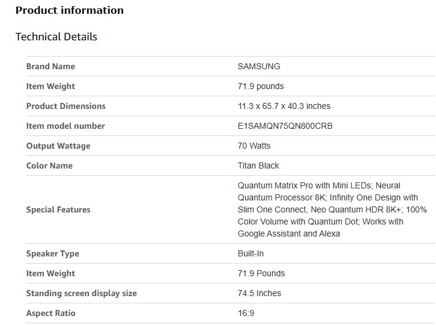Click the Product Dimensions label
Screen dimensions: 436x325
[65, 106]
